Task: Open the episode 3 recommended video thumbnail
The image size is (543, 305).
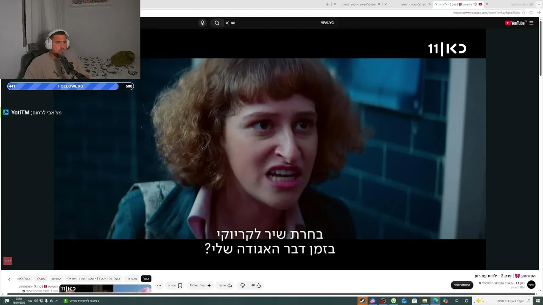Action: [x=105, y=288]
